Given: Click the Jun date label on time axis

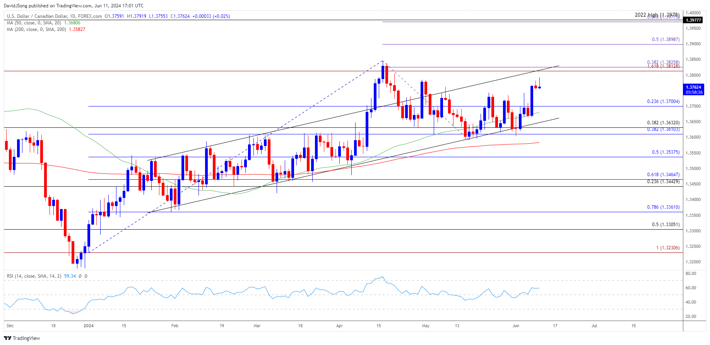Looking at the screenshot, I should coord(516,326).
